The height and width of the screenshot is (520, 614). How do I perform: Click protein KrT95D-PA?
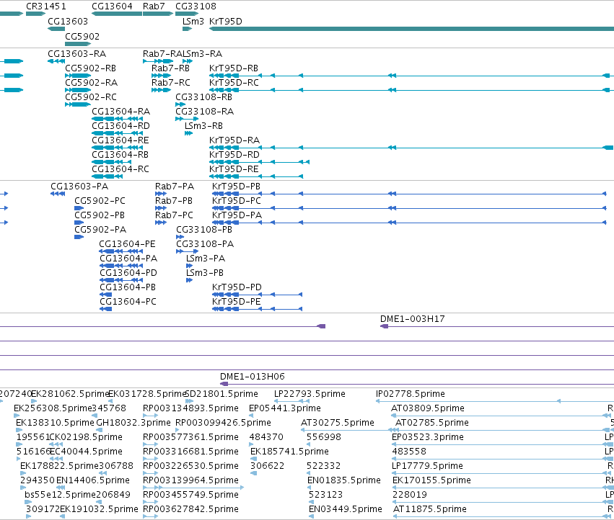click(x=237, y=215)
